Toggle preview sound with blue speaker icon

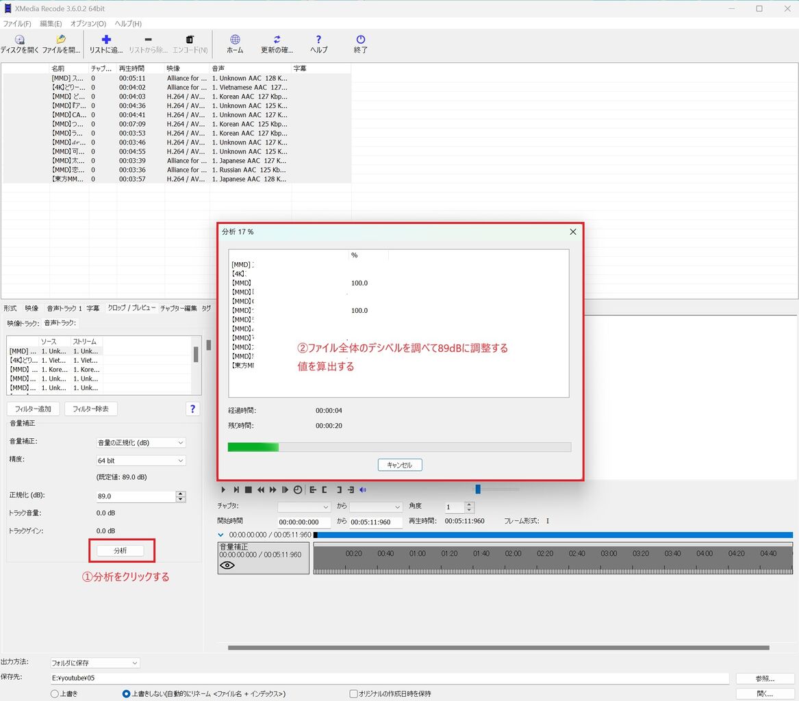363,489
